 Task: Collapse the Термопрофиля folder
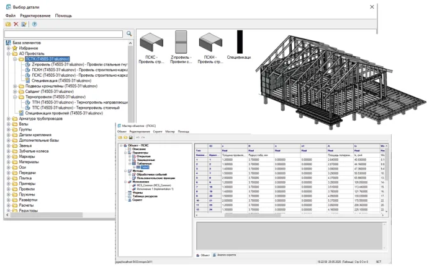pos(15,97)
